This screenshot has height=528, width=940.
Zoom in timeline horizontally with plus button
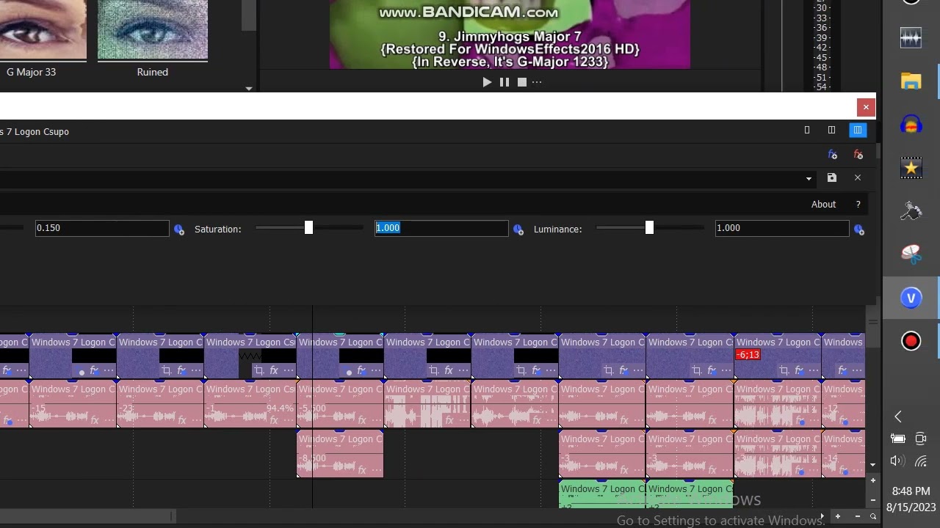(838, 517)
